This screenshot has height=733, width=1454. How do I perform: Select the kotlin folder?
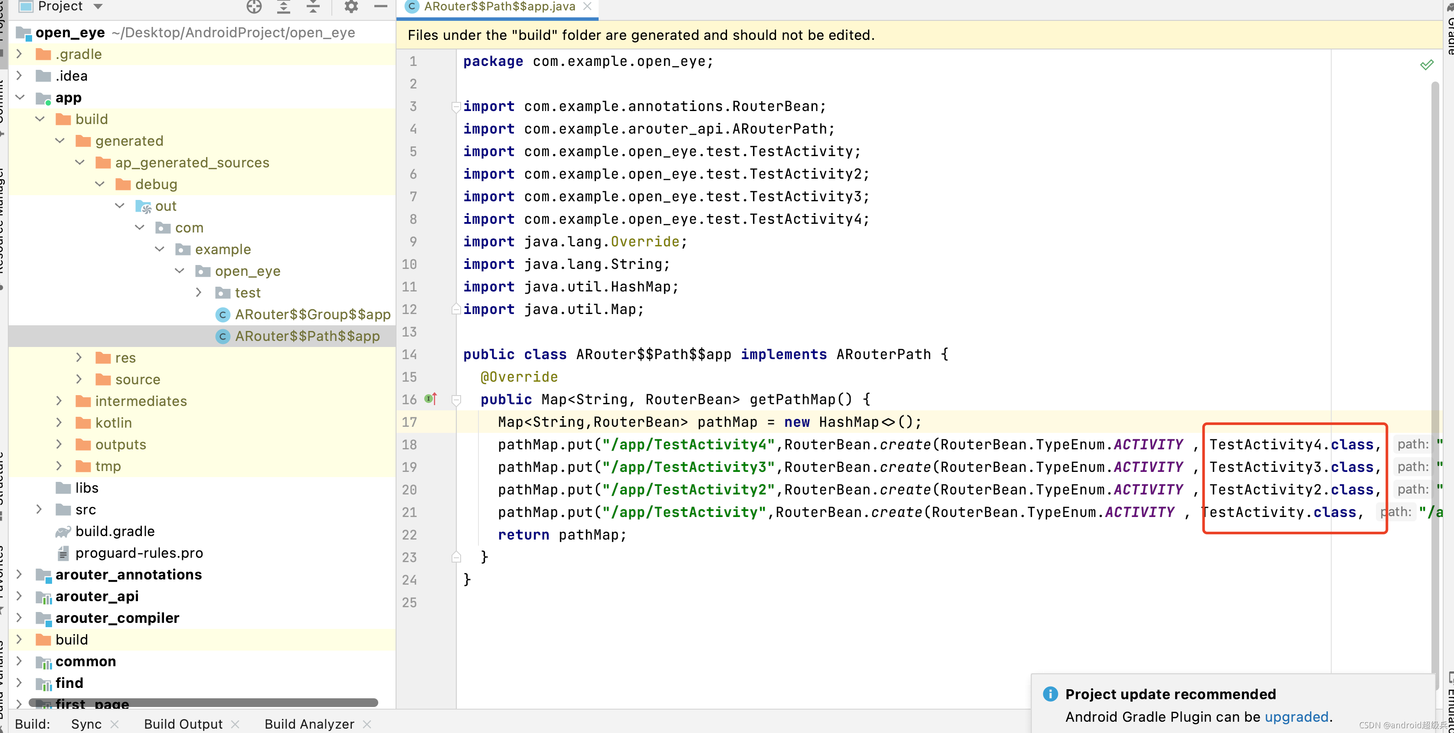click(x=114, y=422)
